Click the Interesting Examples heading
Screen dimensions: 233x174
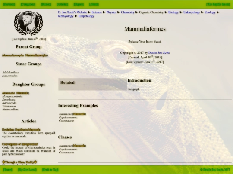click(78, 105)
